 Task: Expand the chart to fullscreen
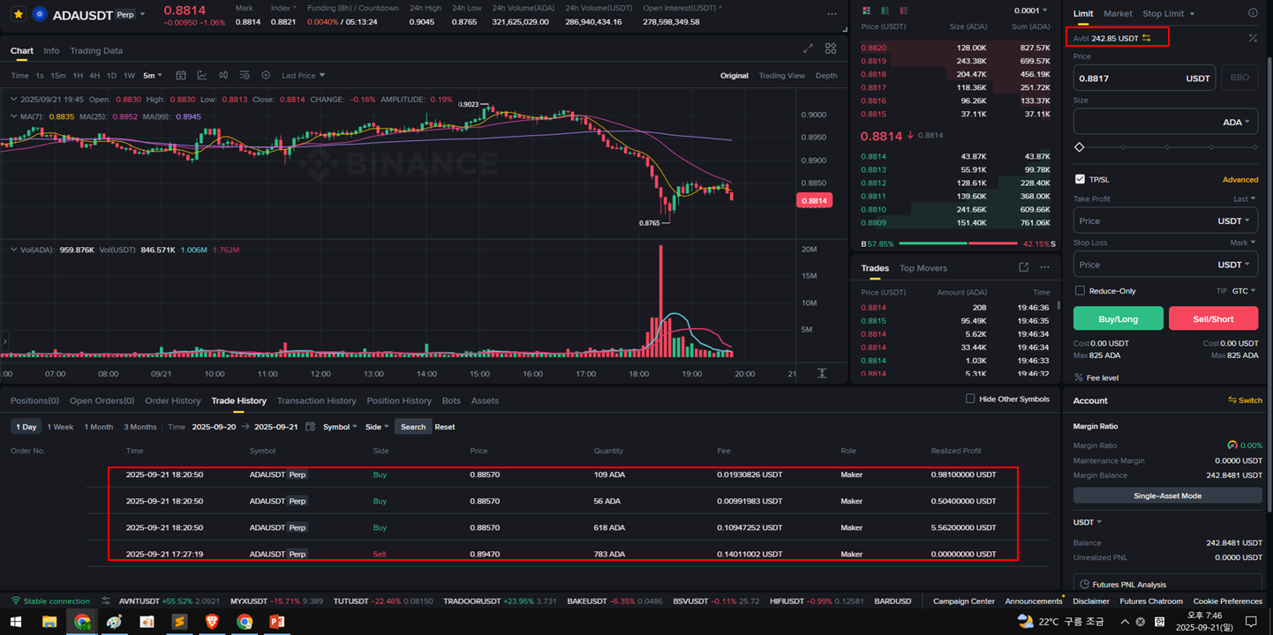tap(808, 49)
